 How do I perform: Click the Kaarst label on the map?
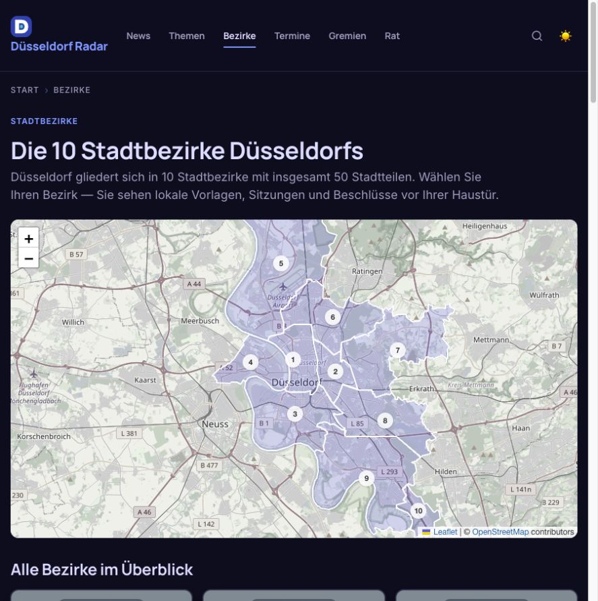pos(145,380)
